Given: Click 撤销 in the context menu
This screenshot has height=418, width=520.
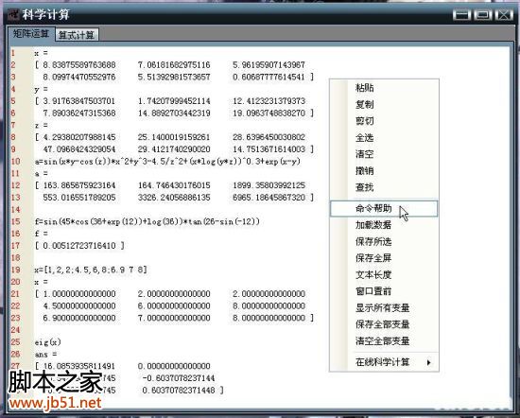Looking at the screenshot, I should click(364, 170).
